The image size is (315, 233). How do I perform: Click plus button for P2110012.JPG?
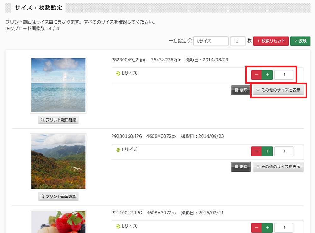(267, 228)
